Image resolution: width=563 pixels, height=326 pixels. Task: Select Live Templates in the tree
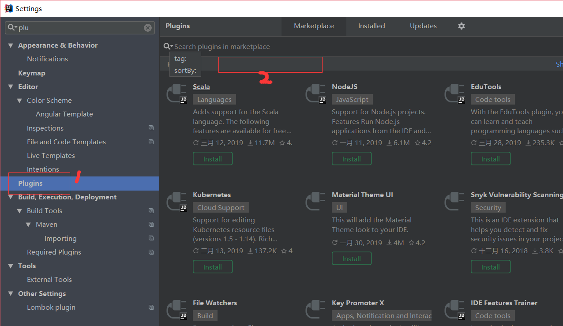[51, 156]
